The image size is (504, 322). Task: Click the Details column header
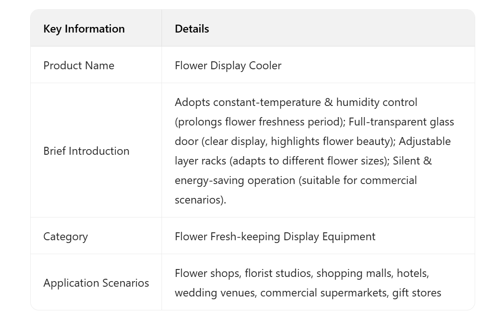click(x=192, y=29)
